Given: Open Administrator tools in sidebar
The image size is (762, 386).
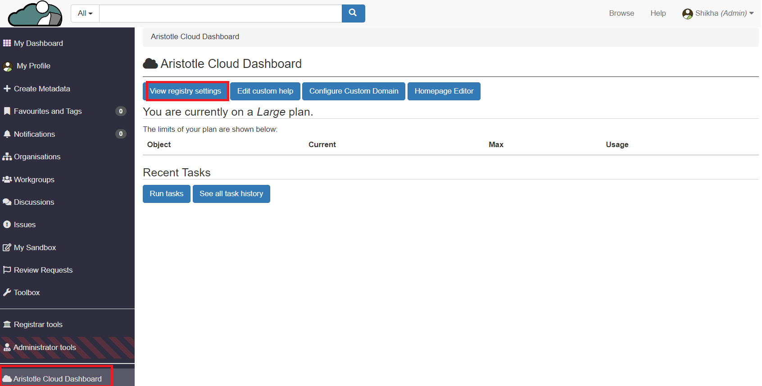Looking at the screenshot, I should 45,347.
